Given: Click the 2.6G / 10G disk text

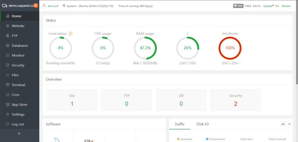Looking at the screenshot, I should click(188, 63).
